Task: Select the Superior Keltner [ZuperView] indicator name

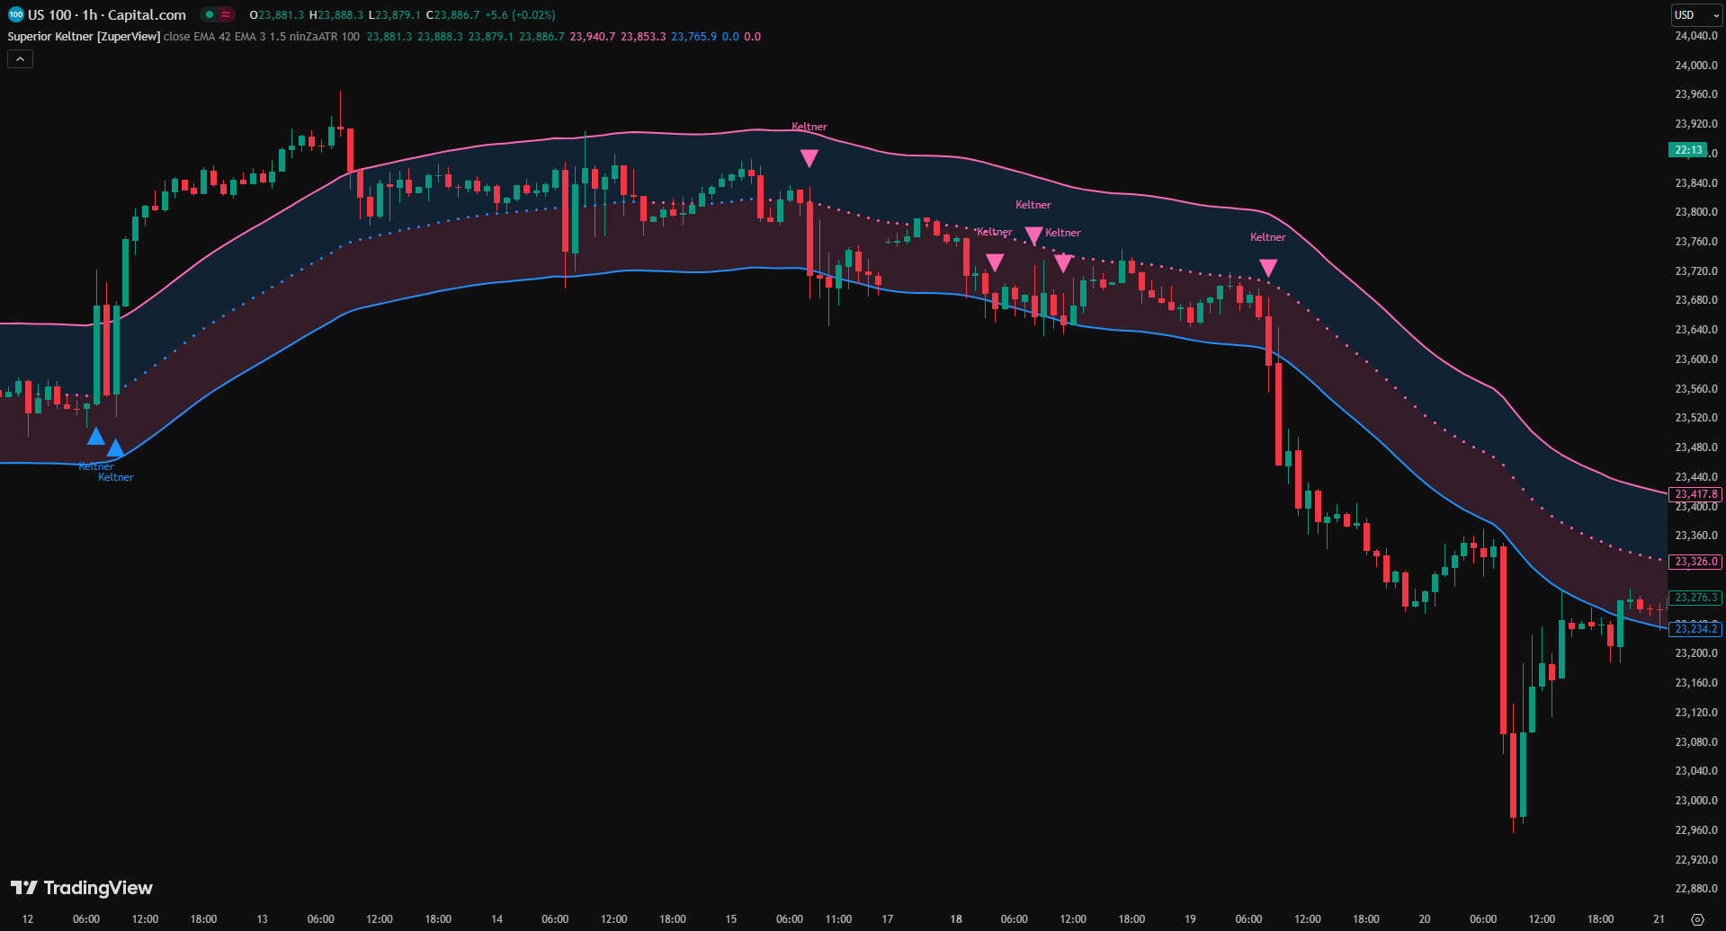Action: tap(84, 37)
